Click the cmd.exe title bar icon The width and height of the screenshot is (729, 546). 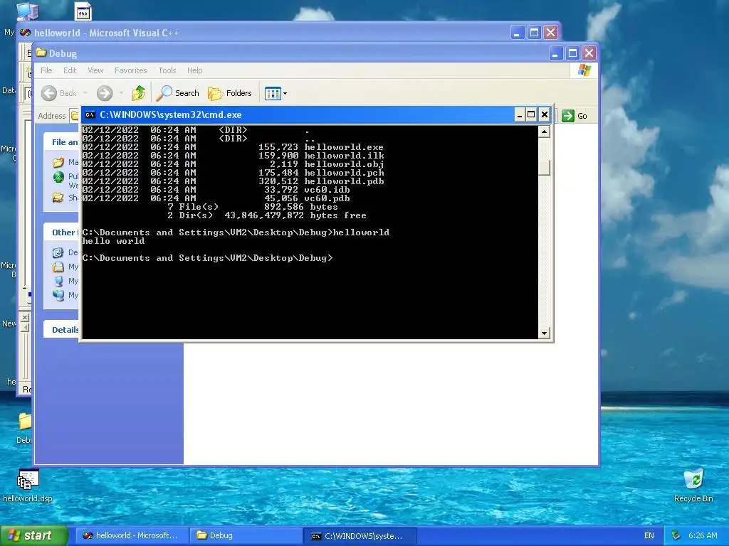pos(90,114)
